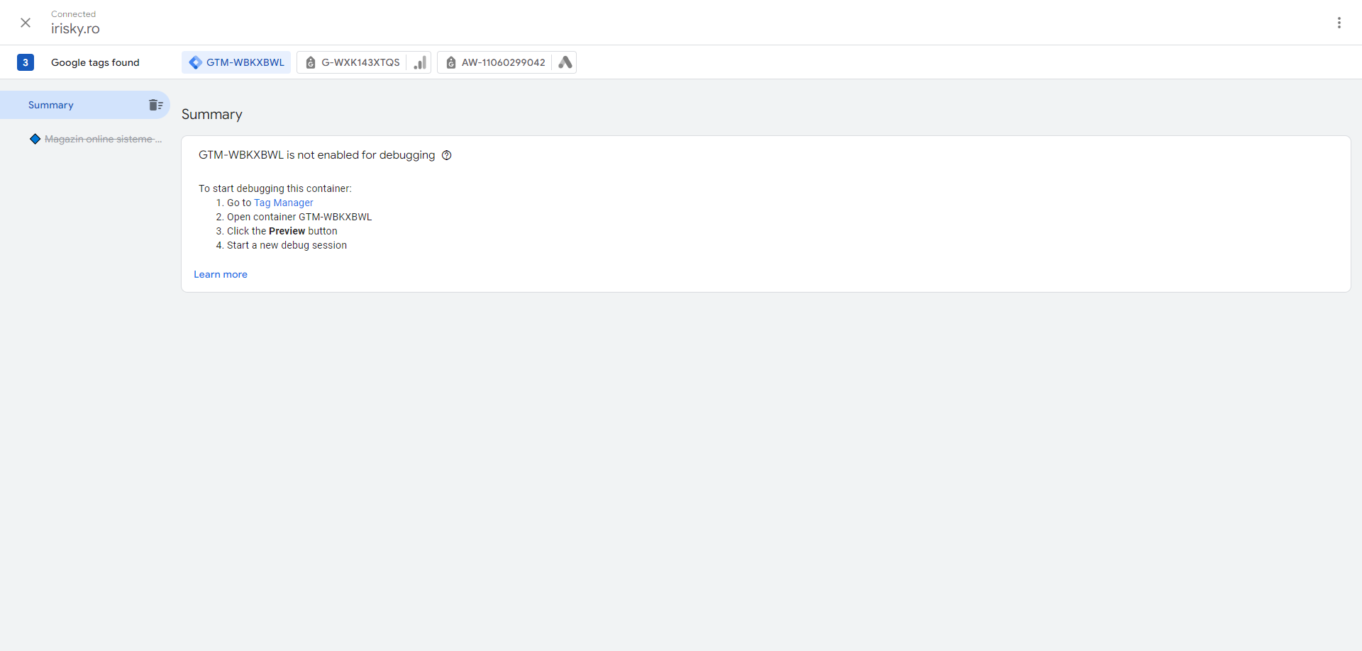Click the bold Preview word in step three

(x=287, y=231)
